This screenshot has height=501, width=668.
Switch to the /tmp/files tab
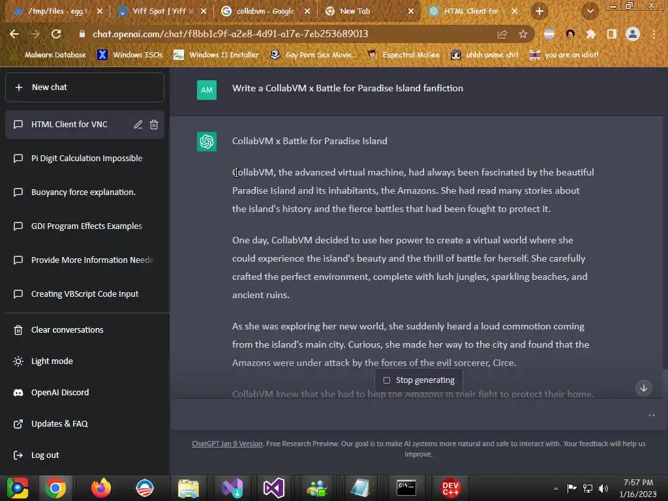click(x=57, y=11)
